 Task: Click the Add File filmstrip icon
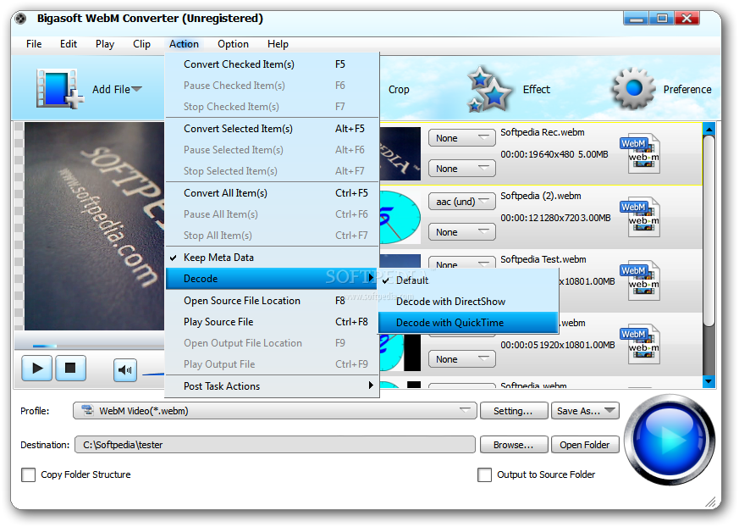pyautogui.click(x=59, y=89)
